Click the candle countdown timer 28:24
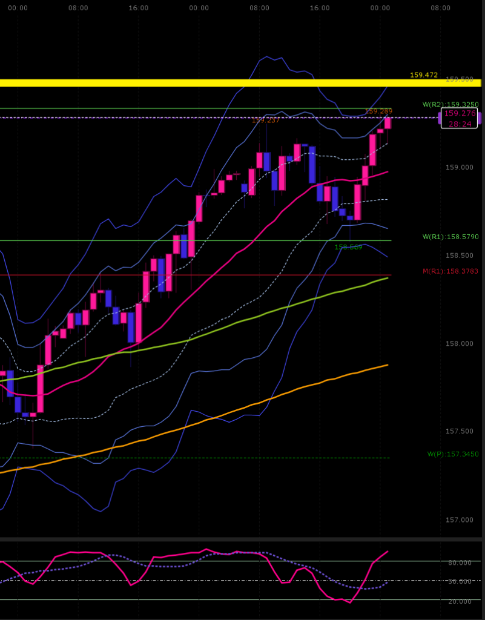This screenshot has width=485, height=620. tap(460, 124)
